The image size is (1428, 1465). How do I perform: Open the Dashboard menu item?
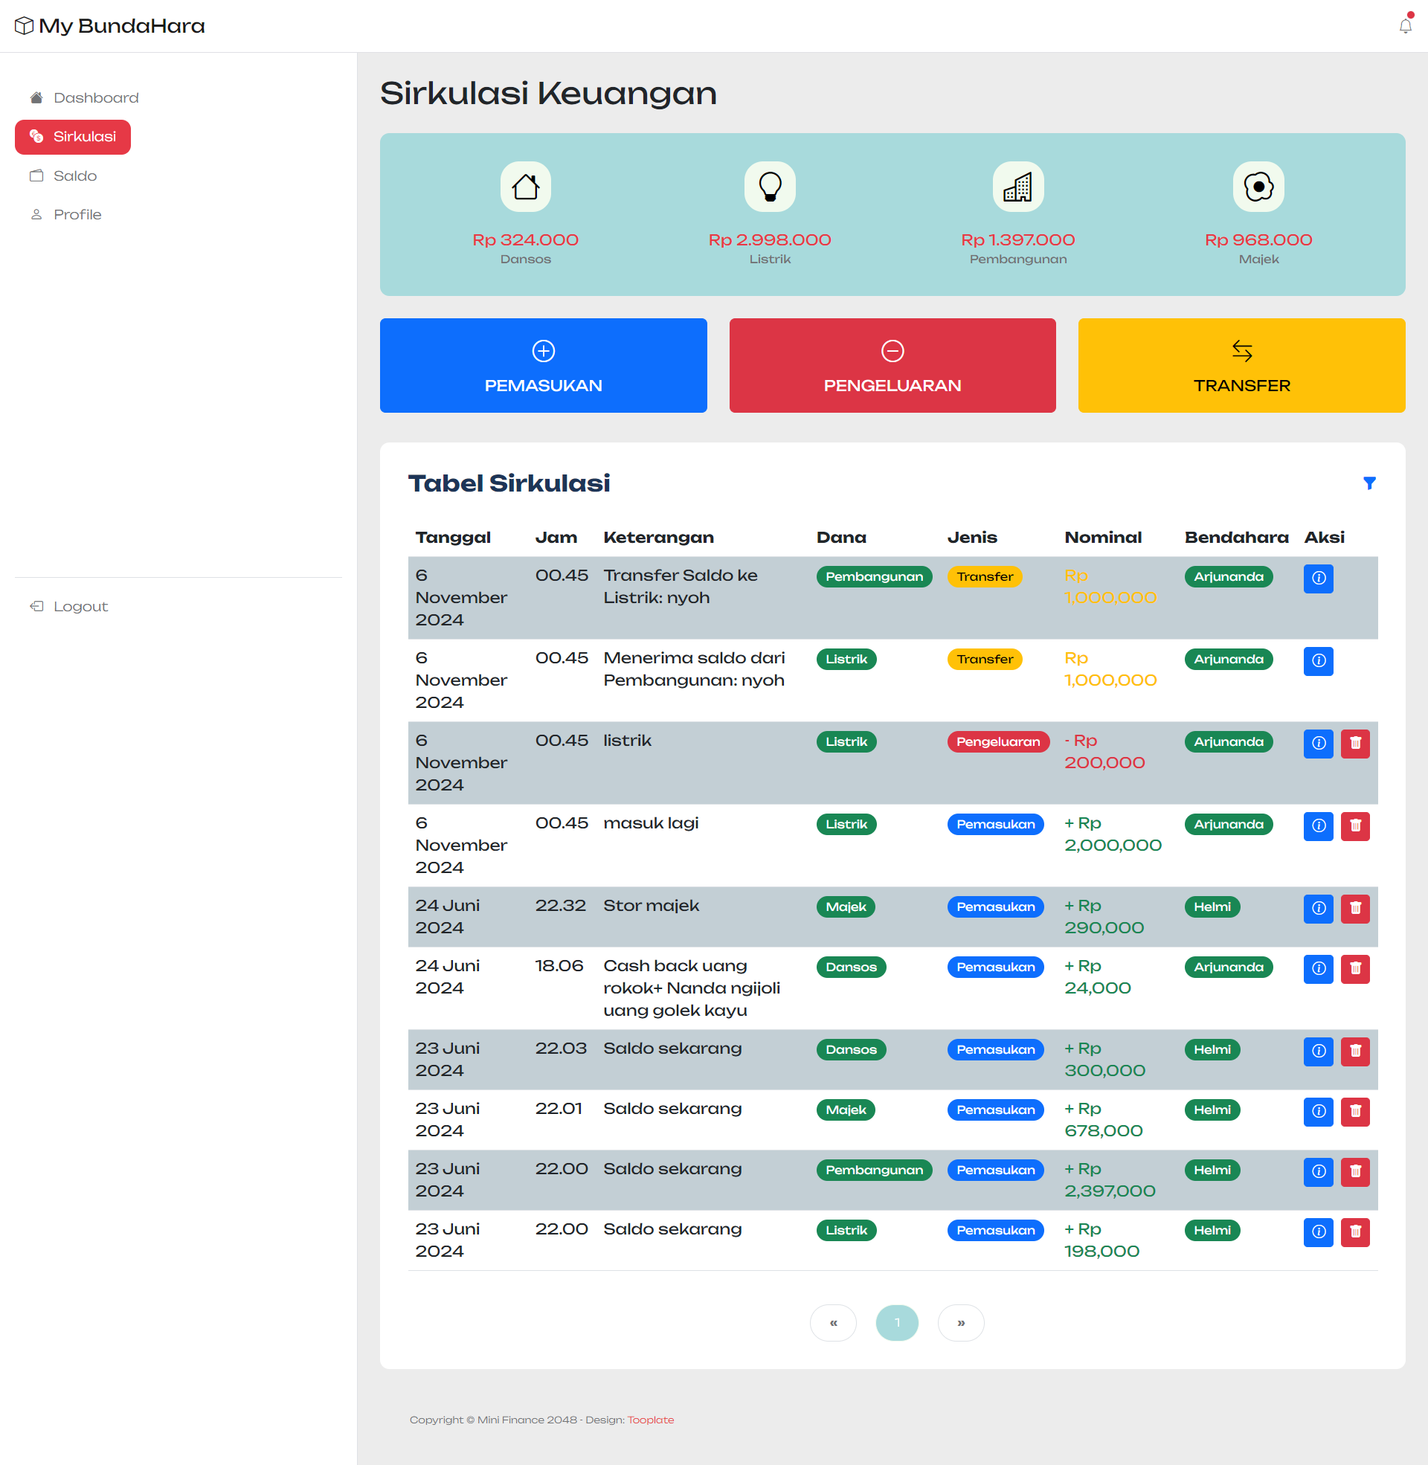tap(95, 98)
